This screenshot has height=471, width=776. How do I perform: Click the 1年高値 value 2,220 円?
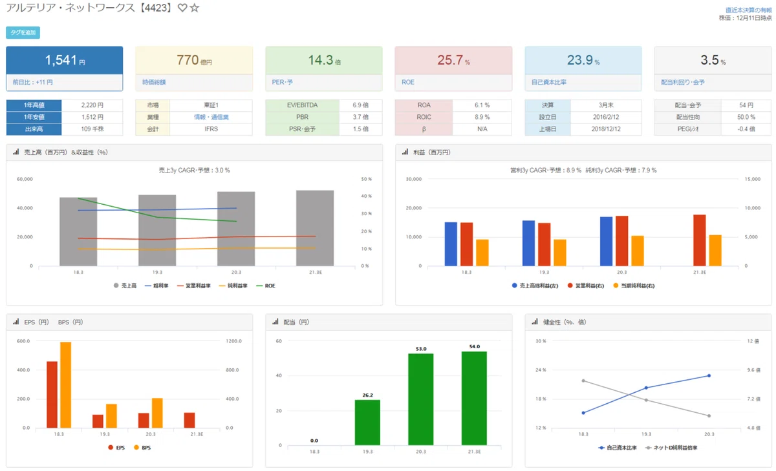click(92, 105)
